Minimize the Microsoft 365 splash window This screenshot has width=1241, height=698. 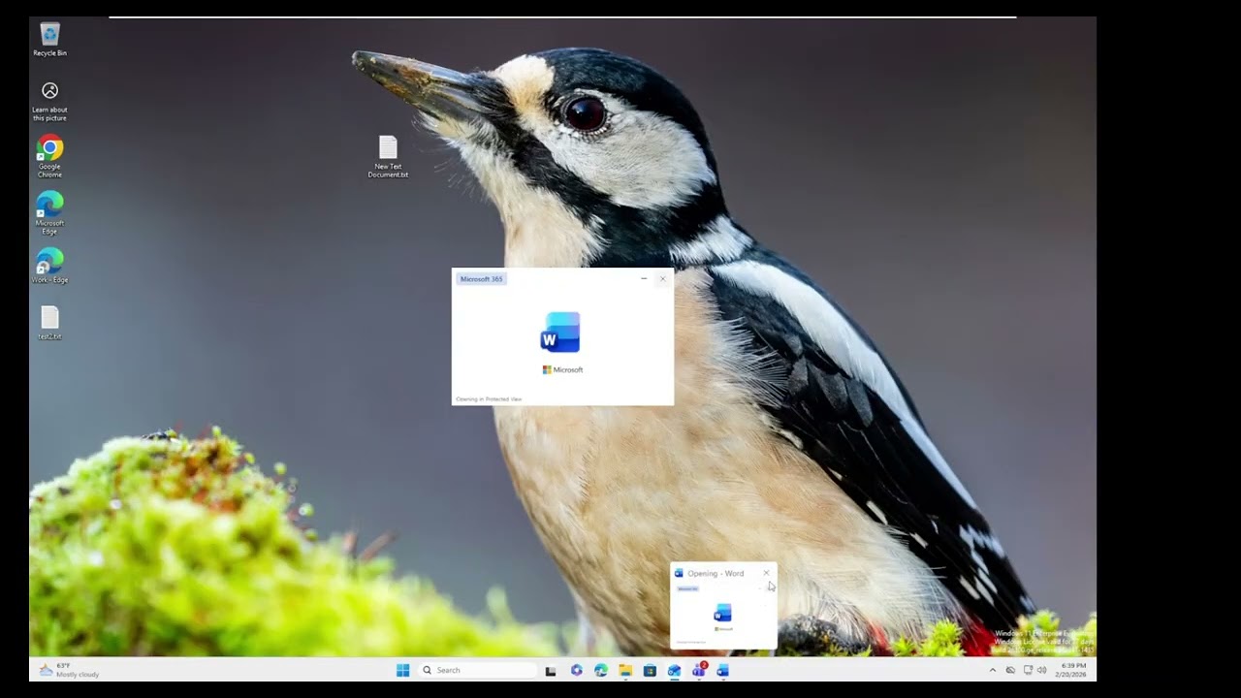(x=644, y=278)
